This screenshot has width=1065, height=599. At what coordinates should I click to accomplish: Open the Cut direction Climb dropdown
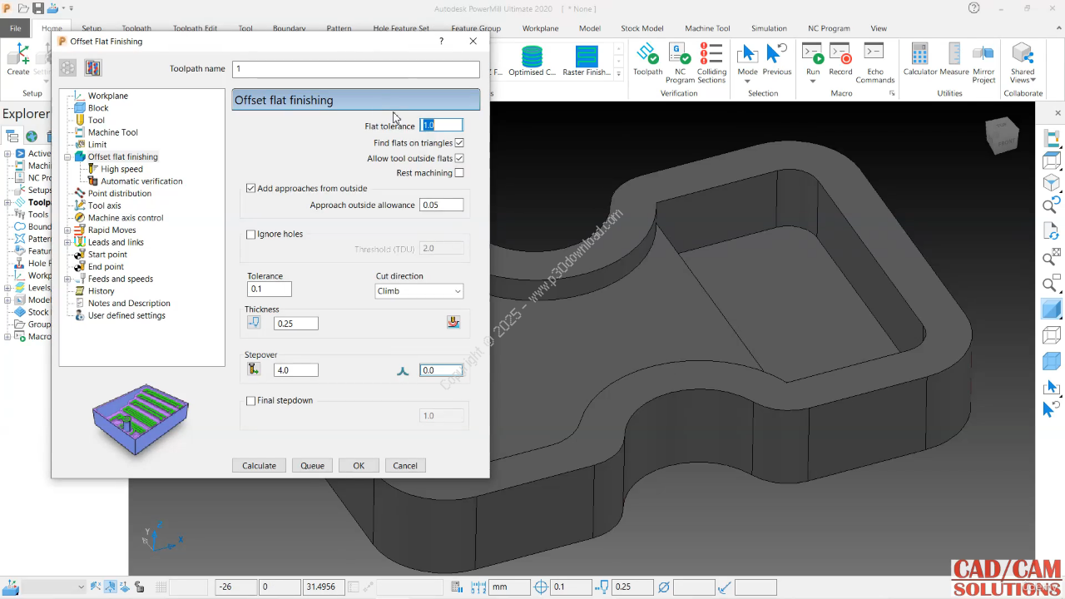coord(419,291)
